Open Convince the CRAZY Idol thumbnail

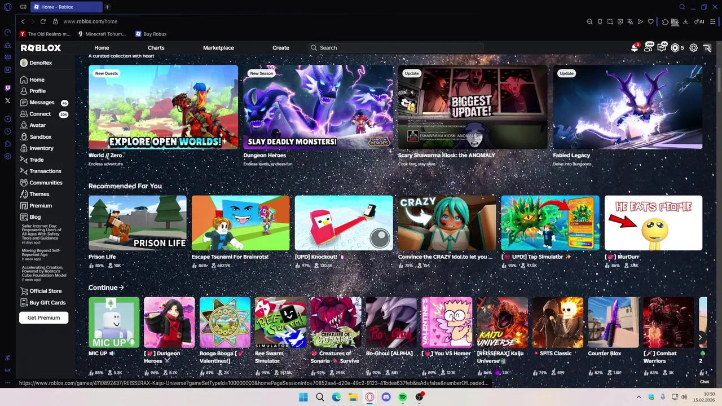tap(447, 223)
